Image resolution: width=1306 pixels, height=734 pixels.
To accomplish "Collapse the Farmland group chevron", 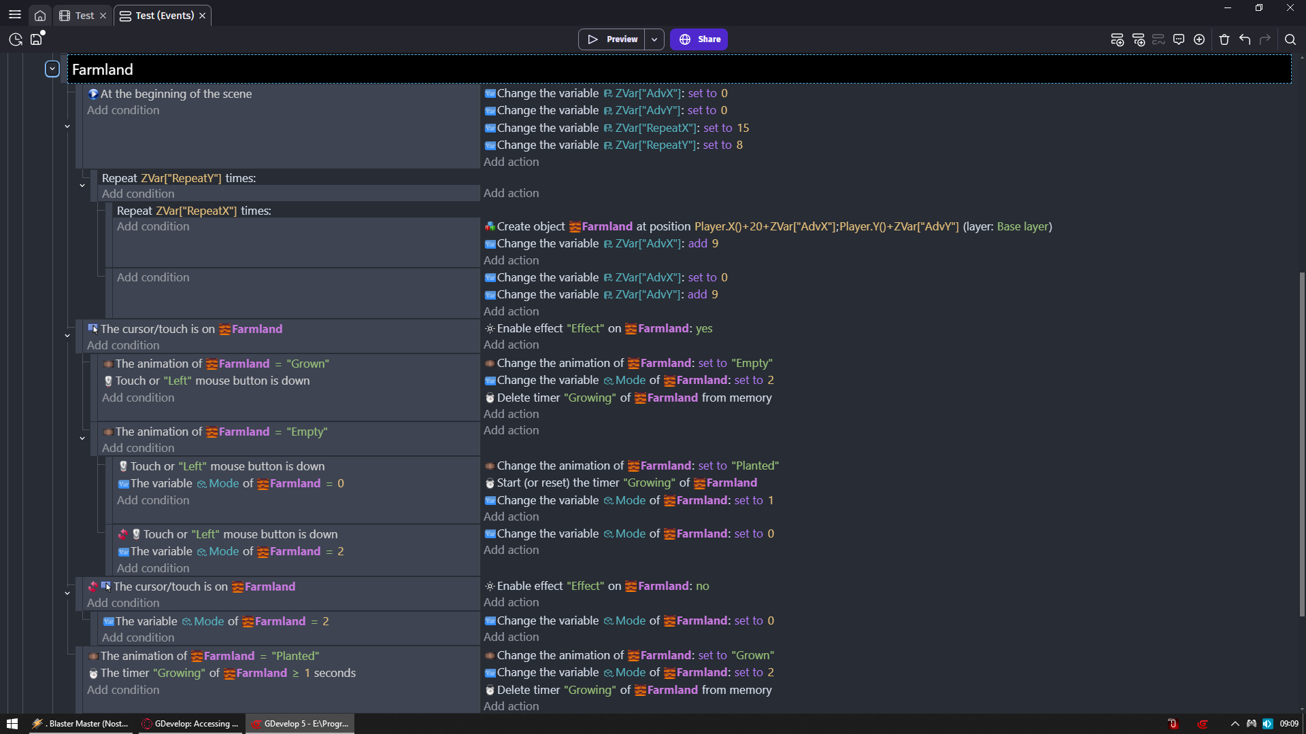I will [52, 69].
